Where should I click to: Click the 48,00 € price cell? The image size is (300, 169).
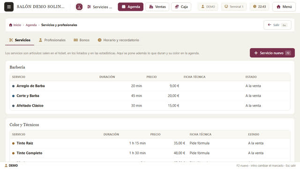pos(179,153)
